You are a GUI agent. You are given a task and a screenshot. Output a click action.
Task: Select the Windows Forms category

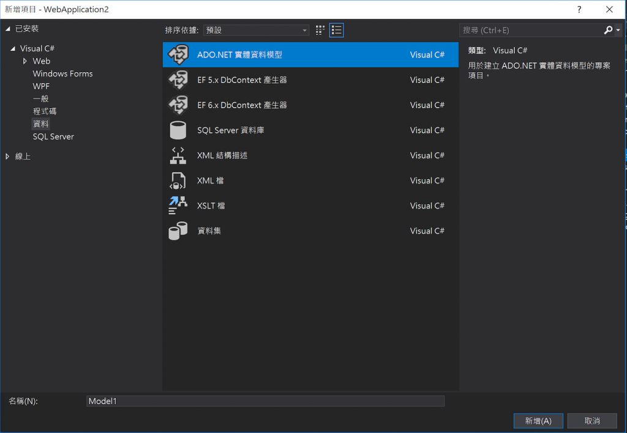coord(63,73)
